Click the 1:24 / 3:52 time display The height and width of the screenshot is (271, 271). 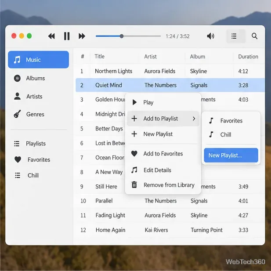[177, 36]
